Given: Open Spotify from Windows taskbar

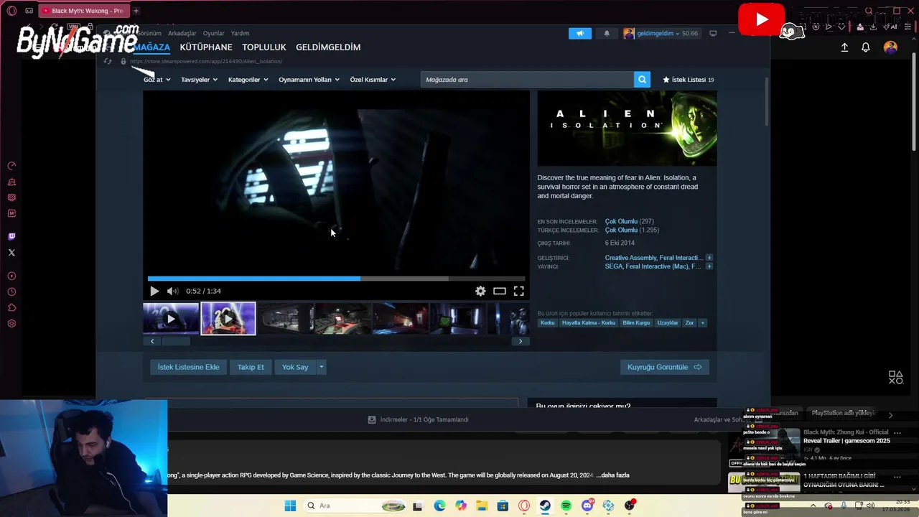Looking at the screenshot, I should point(566,506).
